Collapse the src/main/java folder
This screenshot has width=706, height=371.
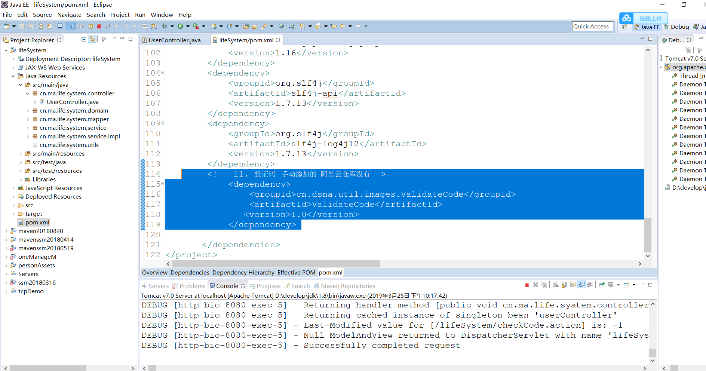tap(21, 85)
